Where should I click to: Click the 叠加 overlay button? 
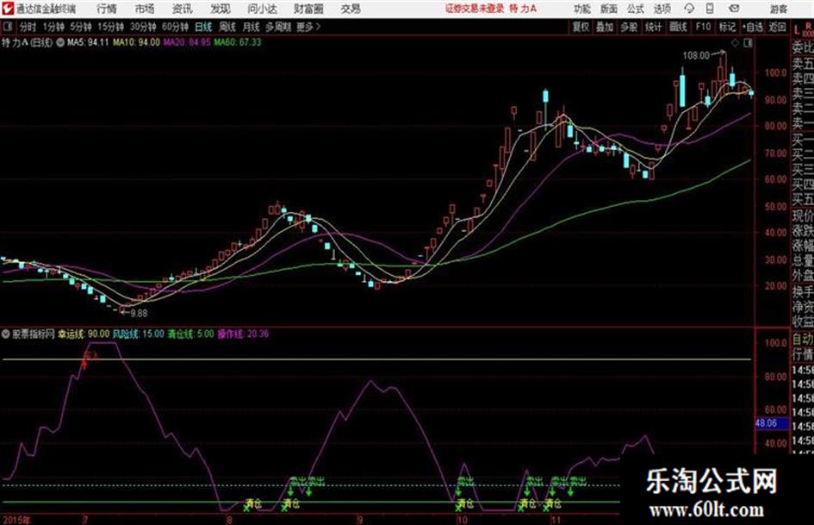(605, 27)
